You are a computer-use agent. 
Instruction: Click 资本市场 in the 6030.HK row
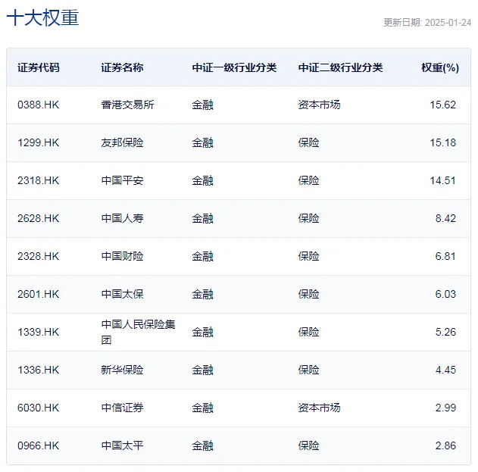coord(319,408)
